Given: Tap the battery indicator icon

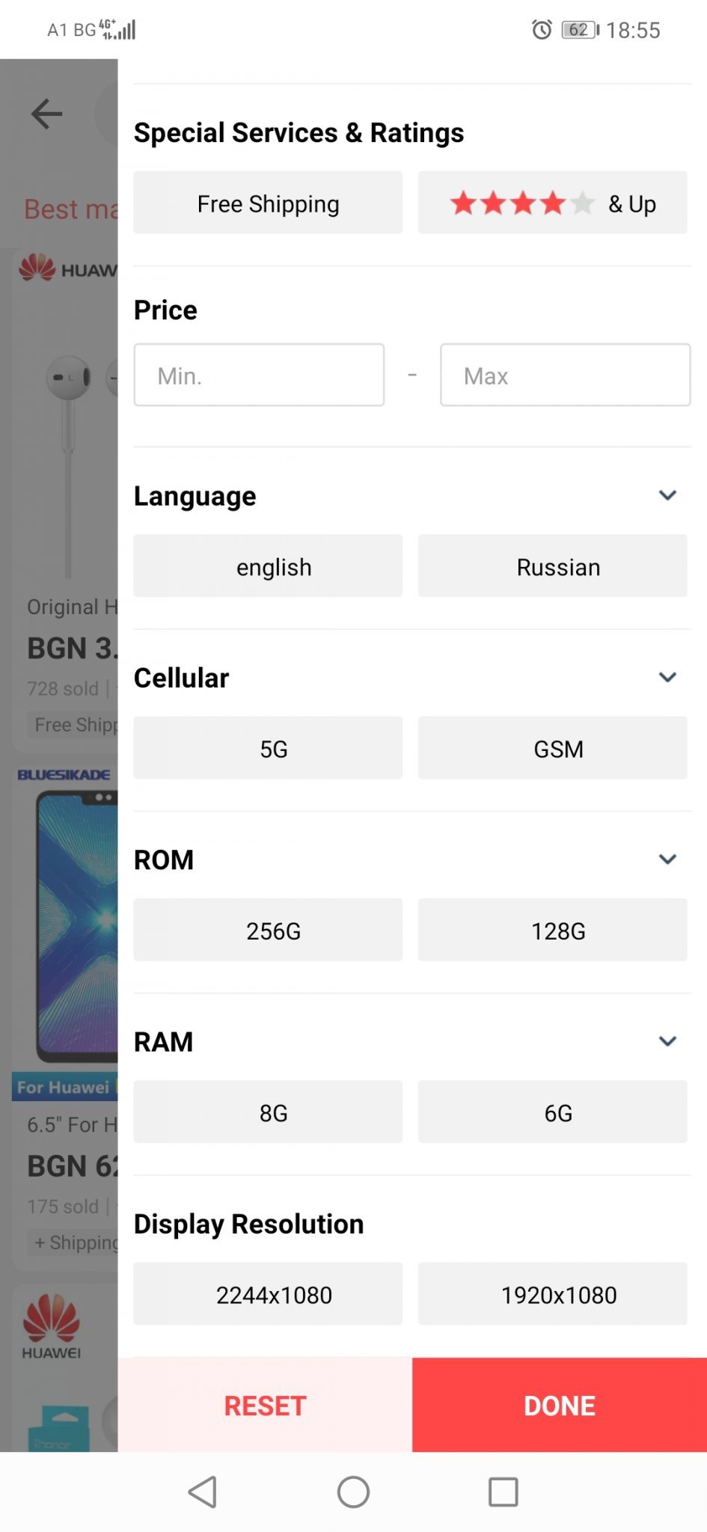Looking at the screenshot, I should click(x=580, y=30).
